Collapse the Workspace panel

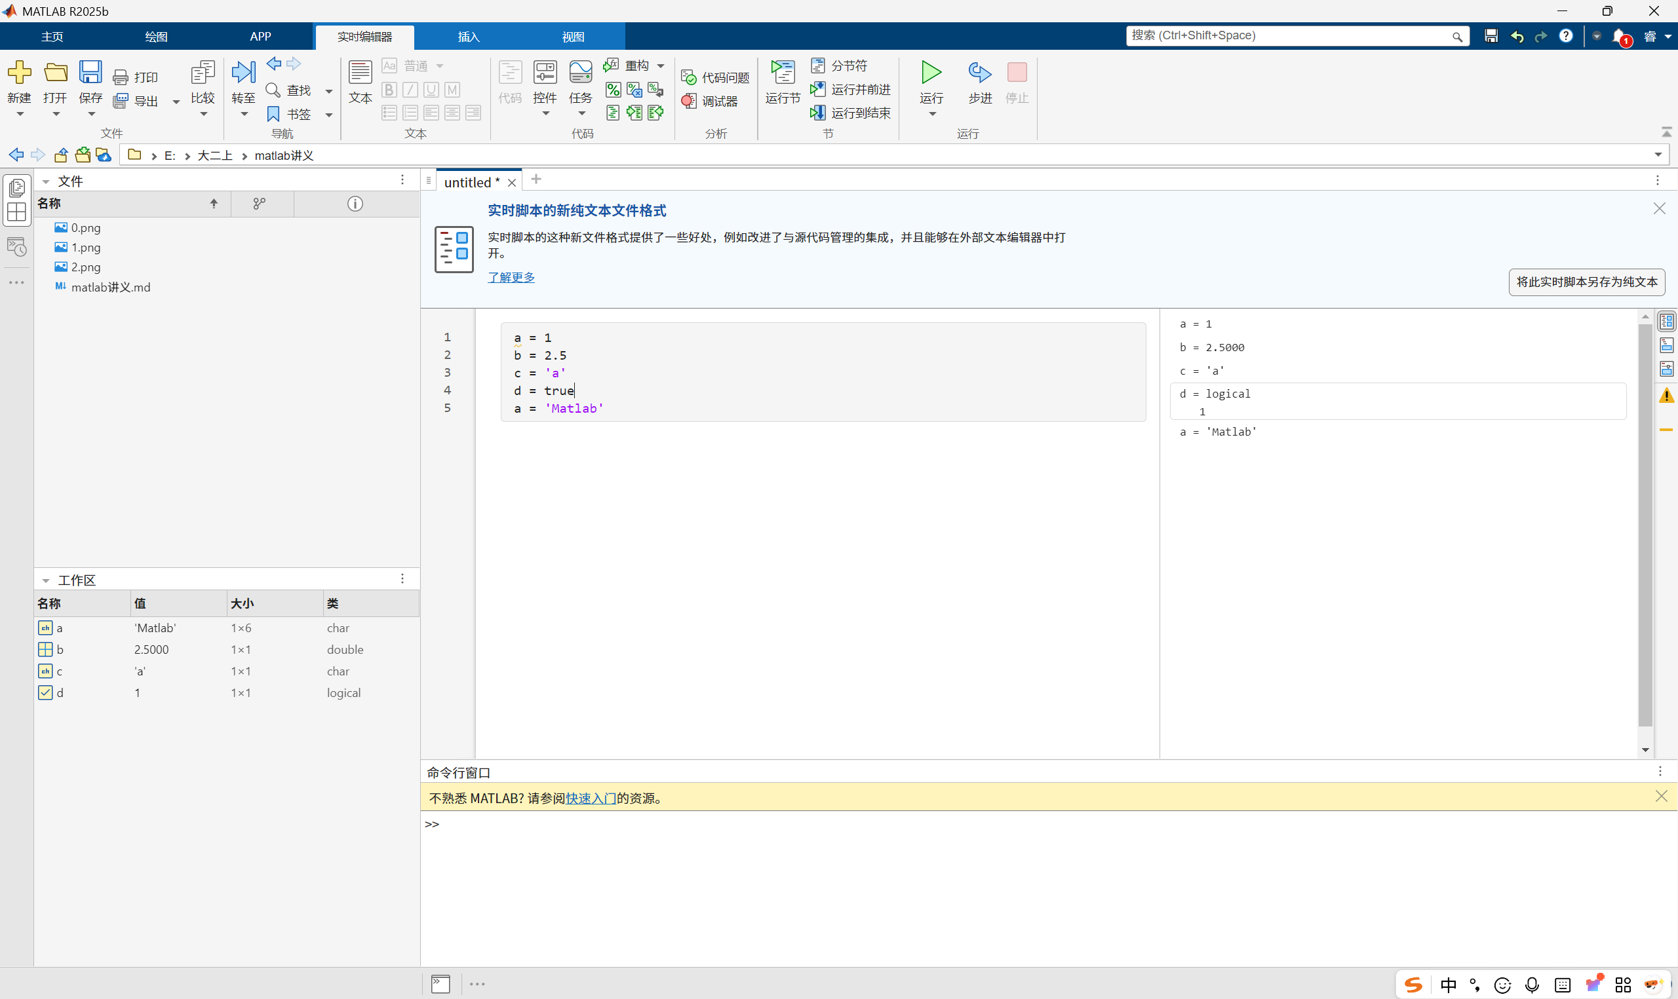point(46,580)
